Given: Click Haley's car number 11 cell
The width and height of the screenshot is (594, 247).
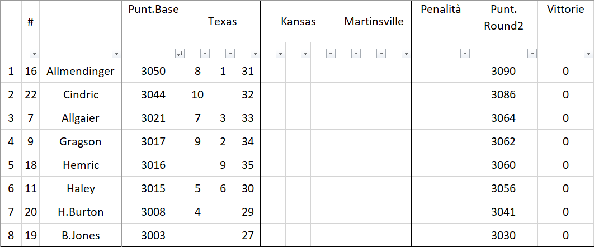Looking at the screenshot, I should (30, 188).
